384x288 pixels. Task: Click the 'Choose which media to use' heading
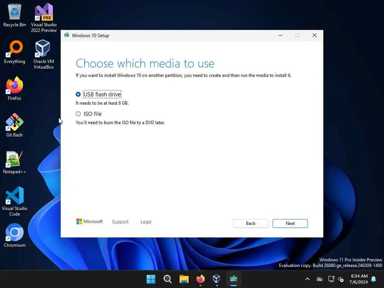pos(145,63)
